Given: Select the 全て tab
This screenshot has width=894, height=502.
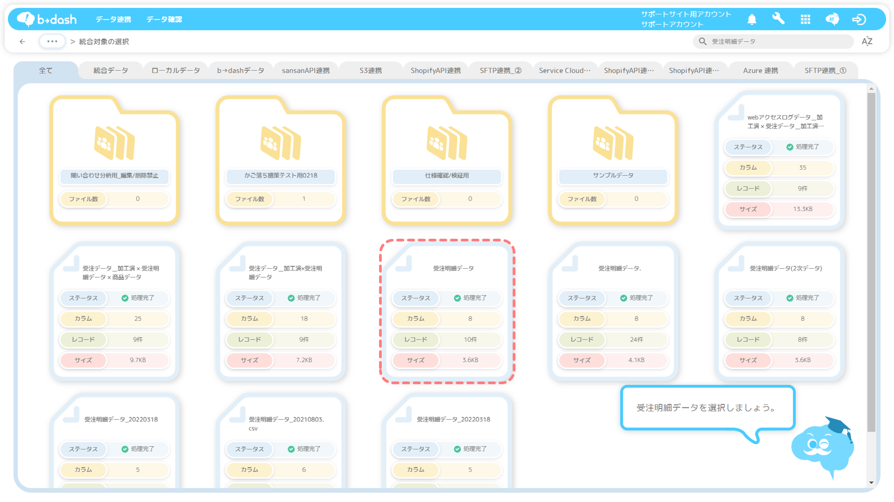Looking at the screenshot, I should 46,71.
